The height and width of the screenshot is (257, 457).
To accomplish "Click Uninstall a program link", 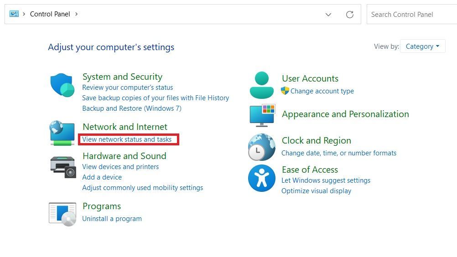I will [112, 219].
